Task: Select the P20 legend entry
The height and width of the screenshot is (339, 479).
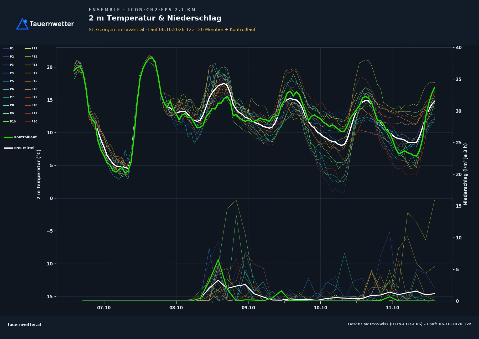Action: (31, 121)
